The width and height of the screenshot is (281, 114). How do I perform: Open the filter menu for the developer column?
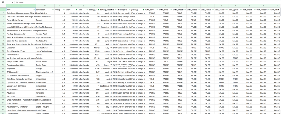53,10
